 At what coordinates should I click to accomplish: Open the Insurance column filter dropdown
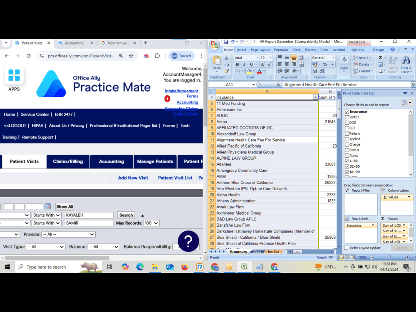[x=315, y=97]
